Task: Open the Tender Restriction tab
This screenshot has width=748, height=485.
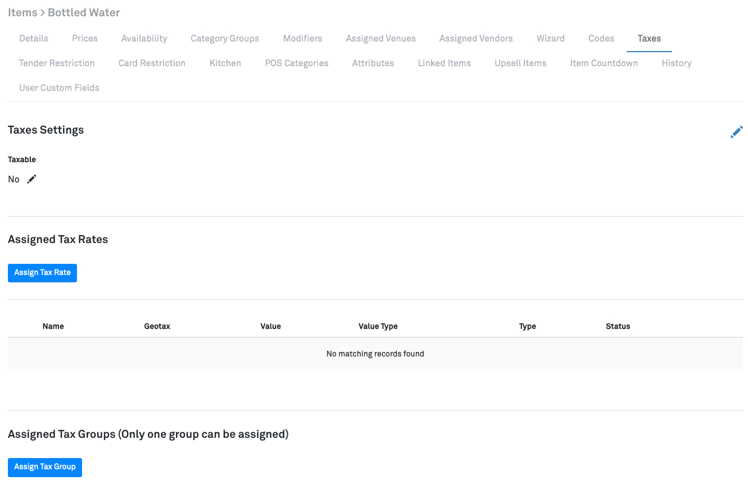Action: point(57,63)
